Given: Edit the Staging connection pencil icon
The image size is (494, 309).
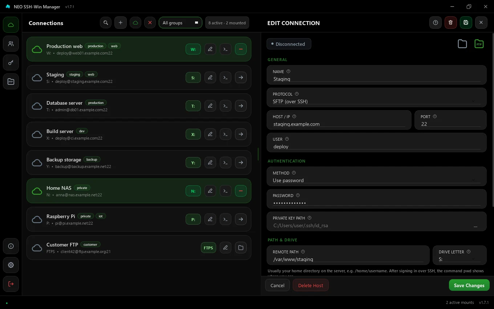Looking at the screenshot, I should pos(210,77).
